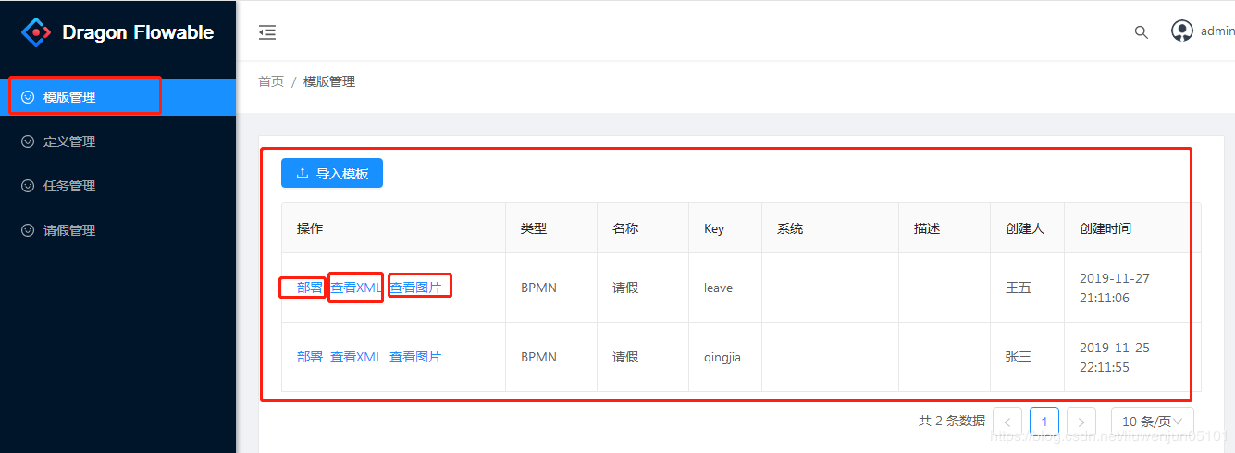
Task: Click the icon beside 任务管理
Action: click(28, 186)
